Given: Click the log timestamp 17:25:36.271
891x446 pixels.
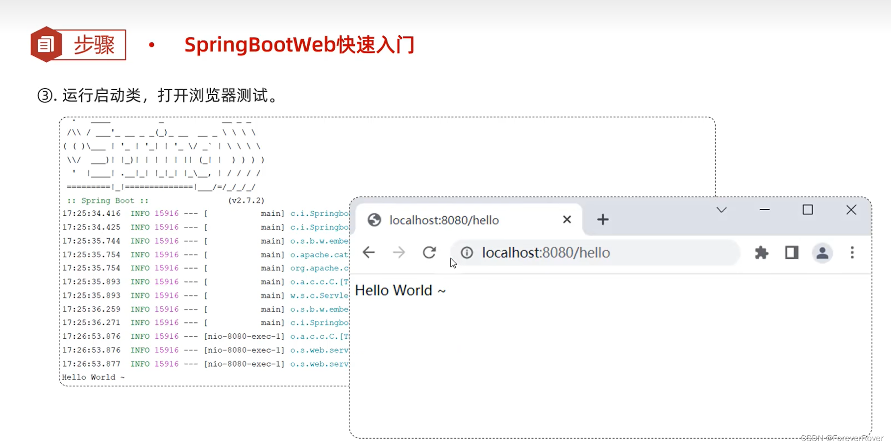Looking at the screenshot, I should 91,322.
